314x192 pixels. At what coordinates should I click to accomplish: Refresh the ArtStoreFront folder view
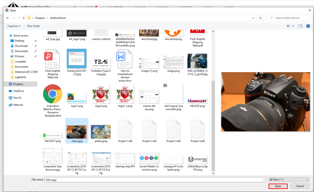click(x=261, y=18)
